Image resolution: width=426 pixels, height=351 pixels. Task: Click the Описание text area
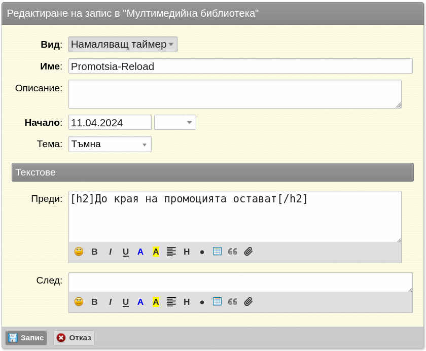click(x=235, y=94)
